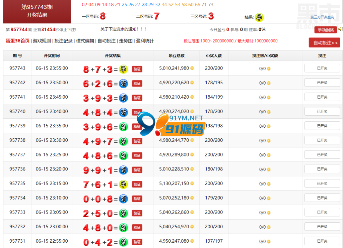Click the 开奖时间 column header

(x=52, y=56)
